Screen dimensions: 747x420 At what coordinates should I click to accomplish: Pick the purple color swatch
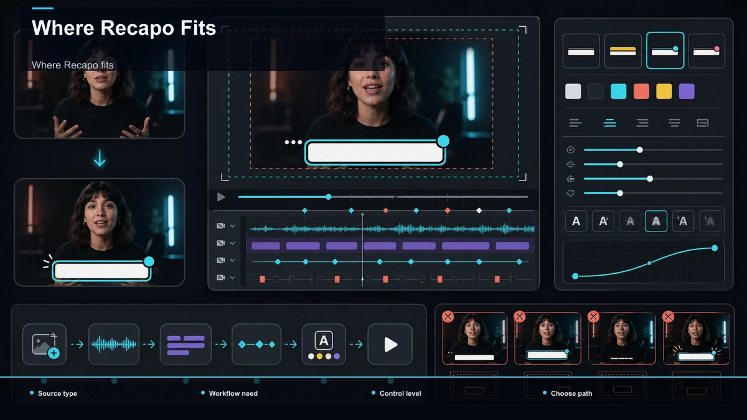tap(687, 91)
